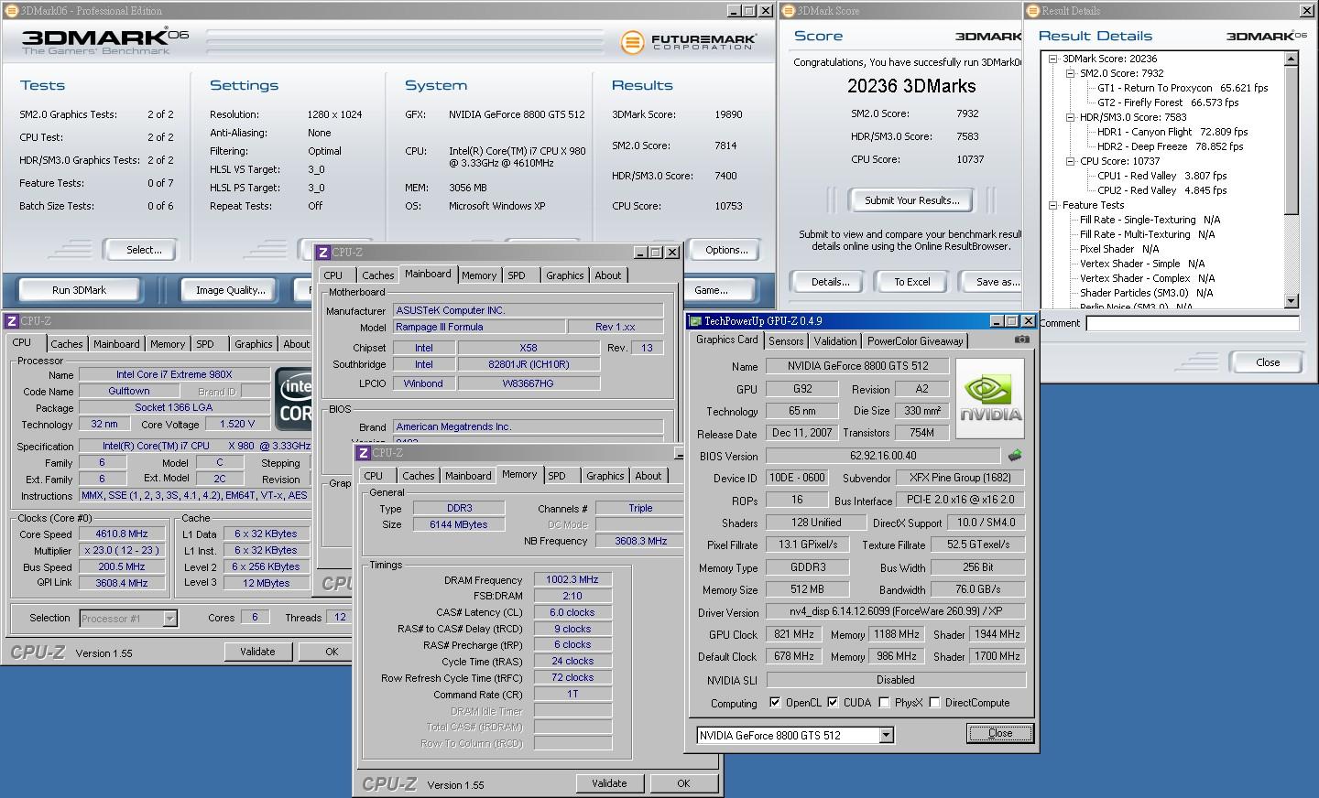Click the 3DMark Score window title icon
Image resolution: width=1319 pixels, height=798 pixels.
click(x=789, y=11)
